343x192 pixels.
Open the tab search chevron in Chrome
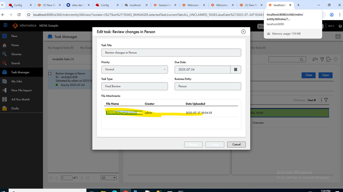point(2,5)
